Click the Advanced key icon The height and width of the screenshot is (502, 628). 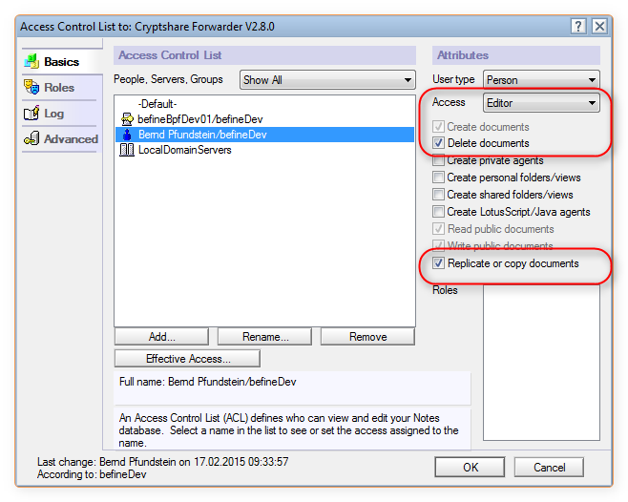(x=31, y=138)
